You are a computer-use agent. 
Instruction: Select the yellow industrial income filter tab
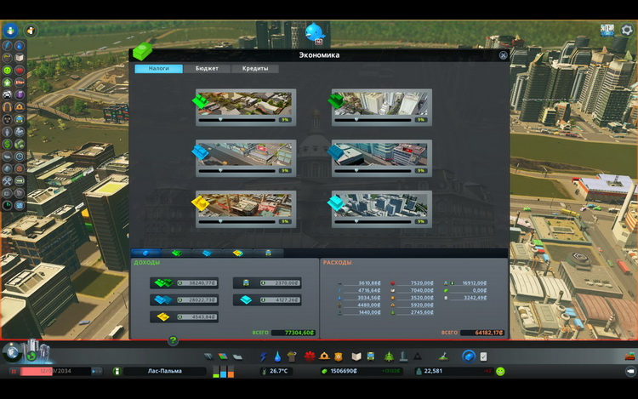click(237, 253)
